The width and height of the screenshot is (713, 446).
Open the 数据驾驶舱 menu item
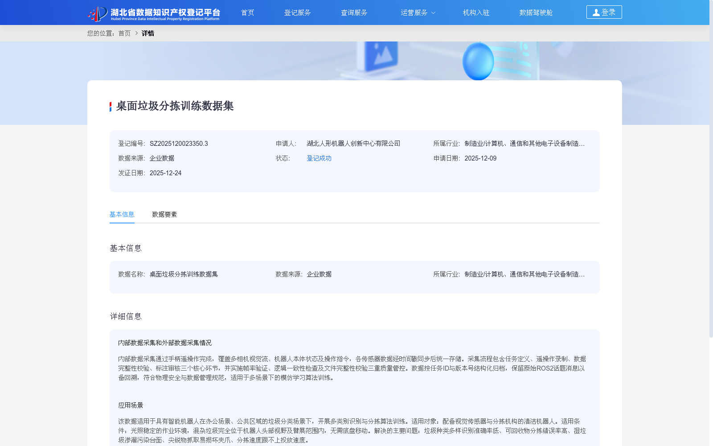pyautogui.click(x=536, y=12)
